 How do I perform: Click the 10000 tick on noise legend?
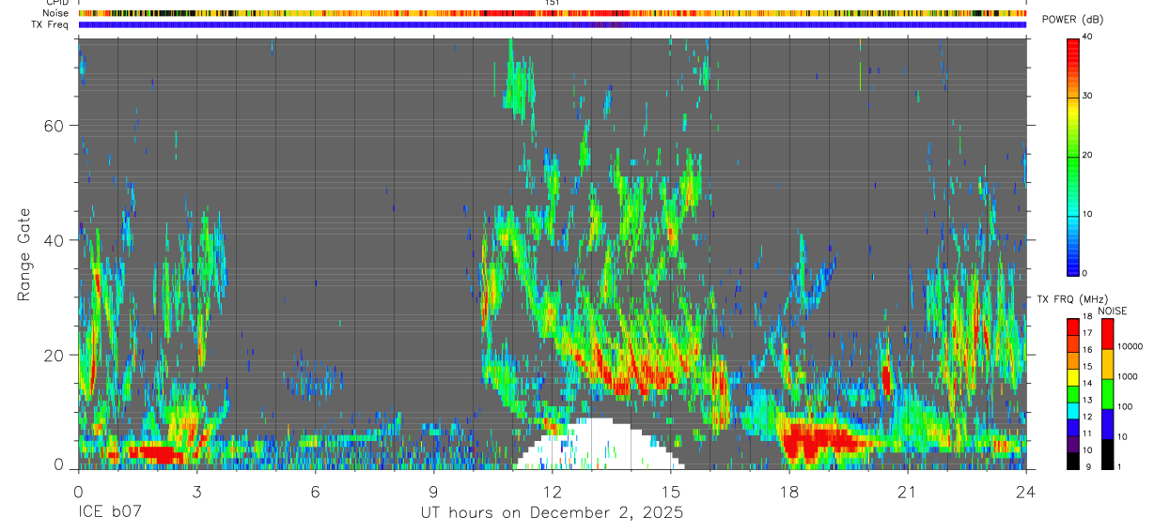point(1129,346)
